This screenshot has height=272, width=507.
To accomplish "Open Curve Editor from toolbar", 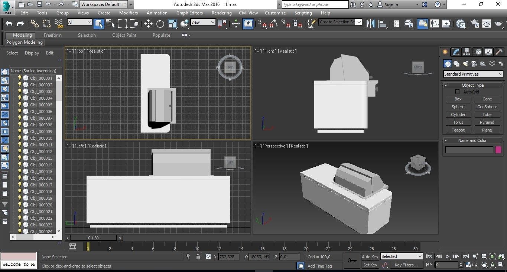I will (x=435, y=24).
